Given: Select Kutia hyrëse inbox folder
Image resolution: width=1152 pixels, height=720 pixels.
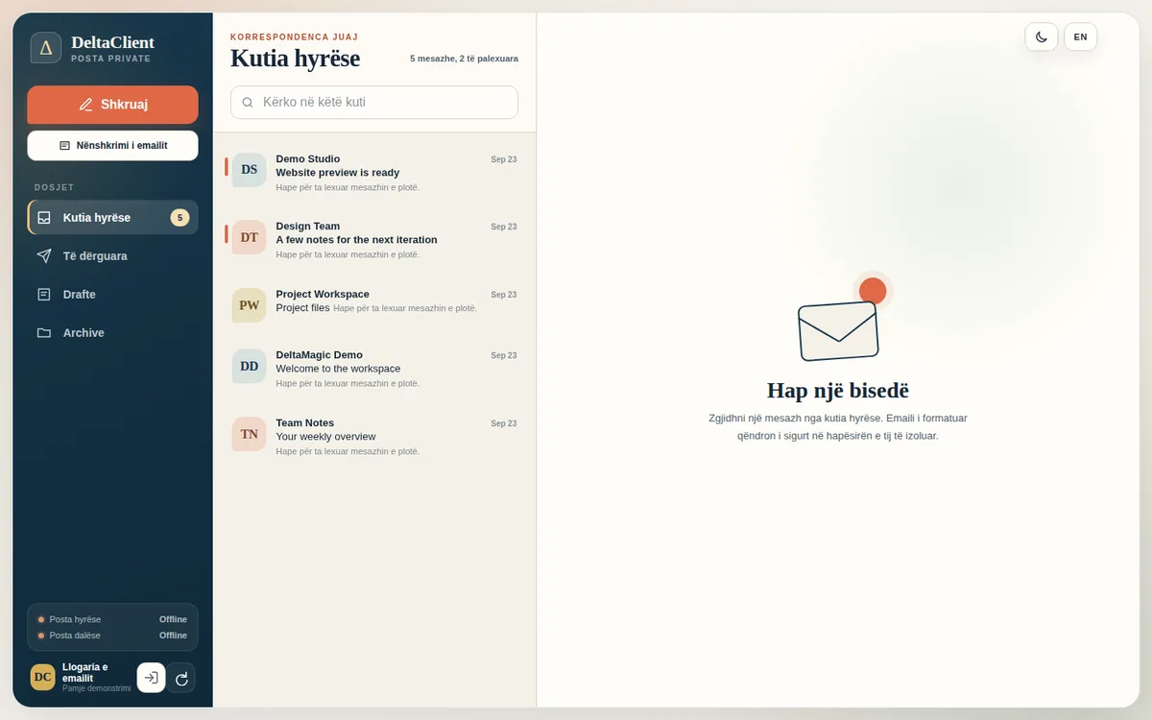Looking at the screenshot, I should tap(112, 217).
